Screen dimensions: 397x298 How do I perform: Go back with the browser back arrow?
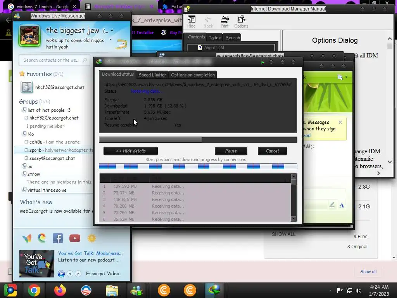point(8,20)
